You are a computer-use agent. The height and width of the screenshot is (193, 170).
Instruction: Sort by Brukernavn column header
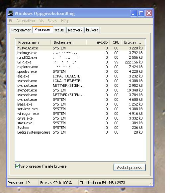(x=68, y=42)
